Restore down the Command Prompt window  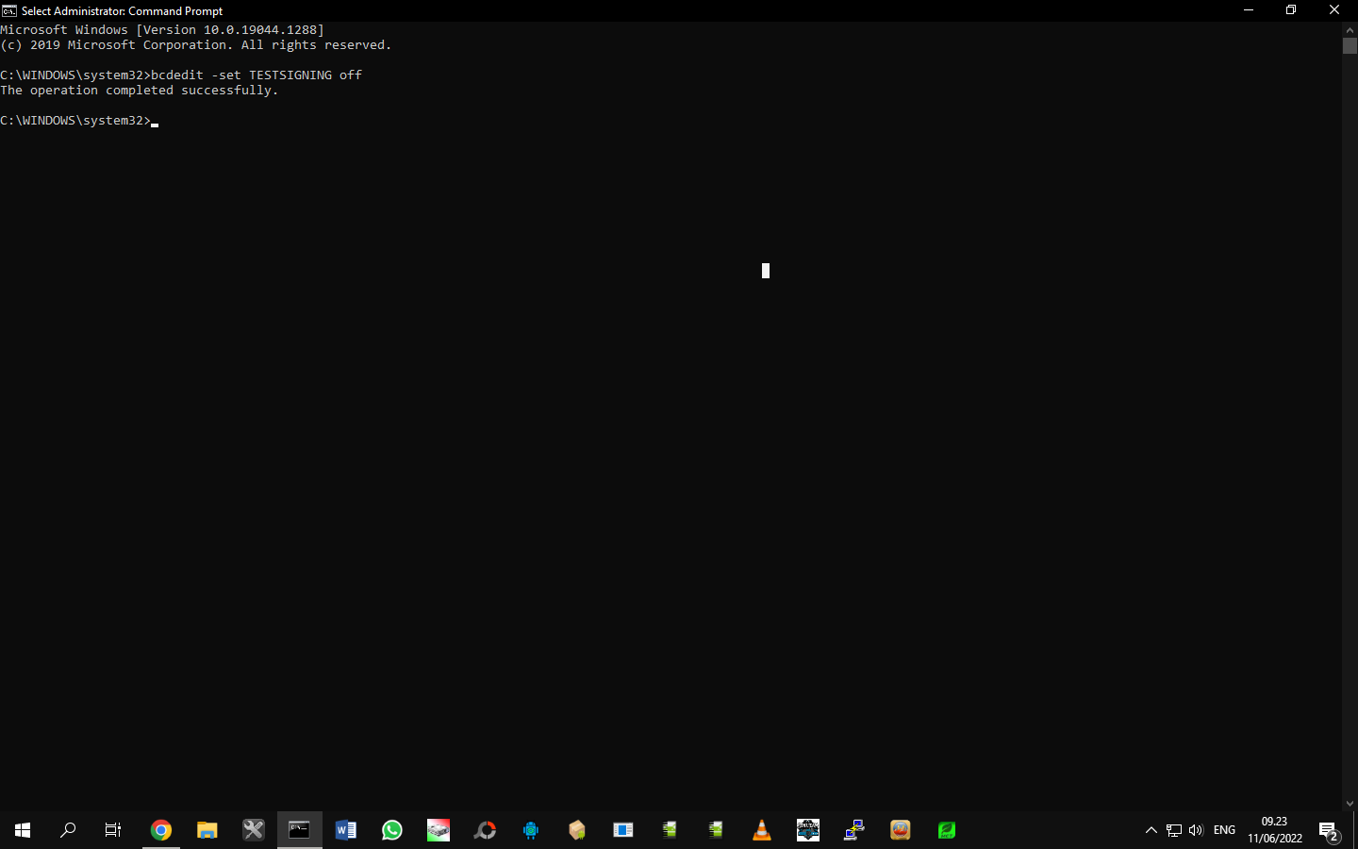[x=1291, y=10]
